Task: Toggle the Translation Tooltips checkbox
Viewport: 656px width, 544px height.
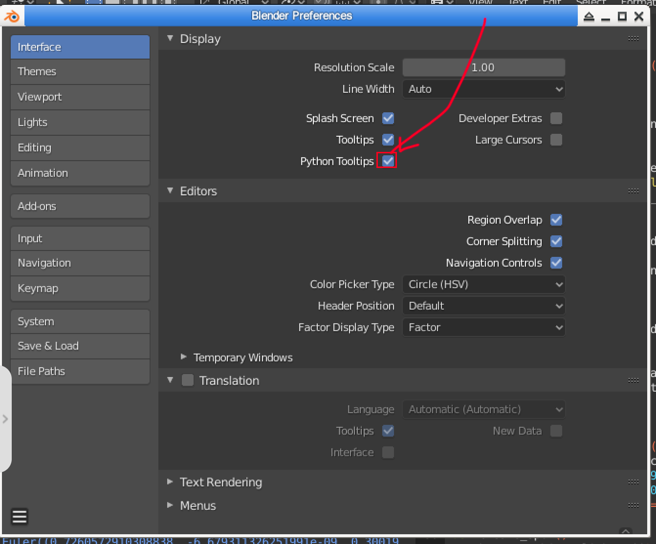Action: (388, 431)
